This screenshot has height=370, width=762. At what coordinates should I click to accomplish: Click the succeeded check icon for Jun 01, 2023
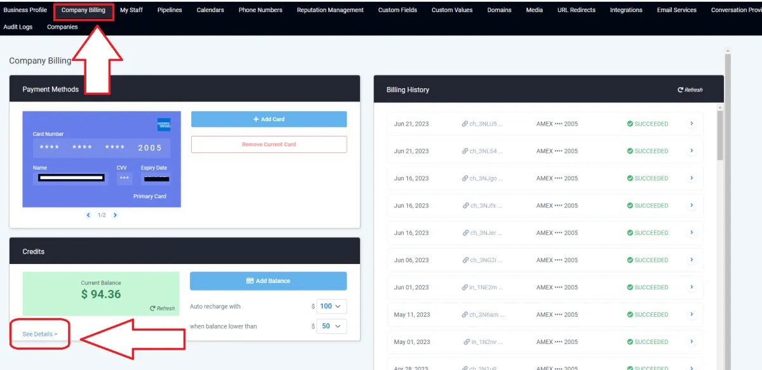630,287
